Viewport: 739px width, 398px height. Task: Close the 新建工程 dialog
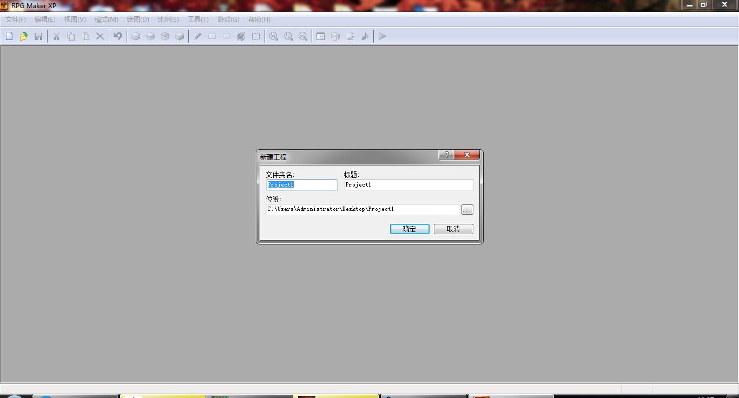(467, 155)
